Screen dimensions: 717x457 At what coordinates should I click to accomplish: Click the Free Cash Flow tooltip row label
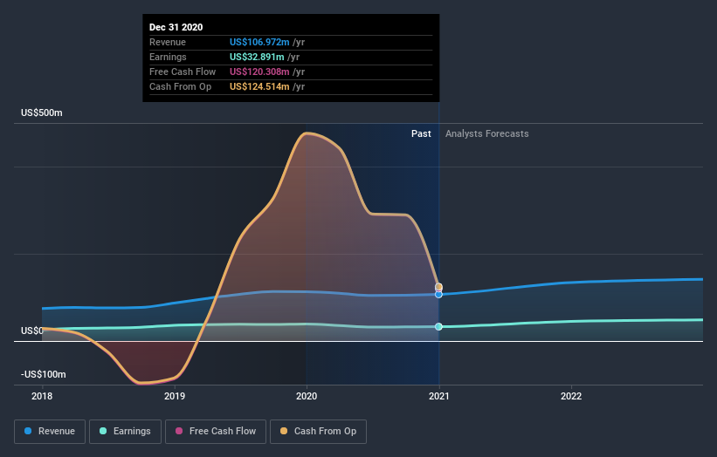coord(183,72)
